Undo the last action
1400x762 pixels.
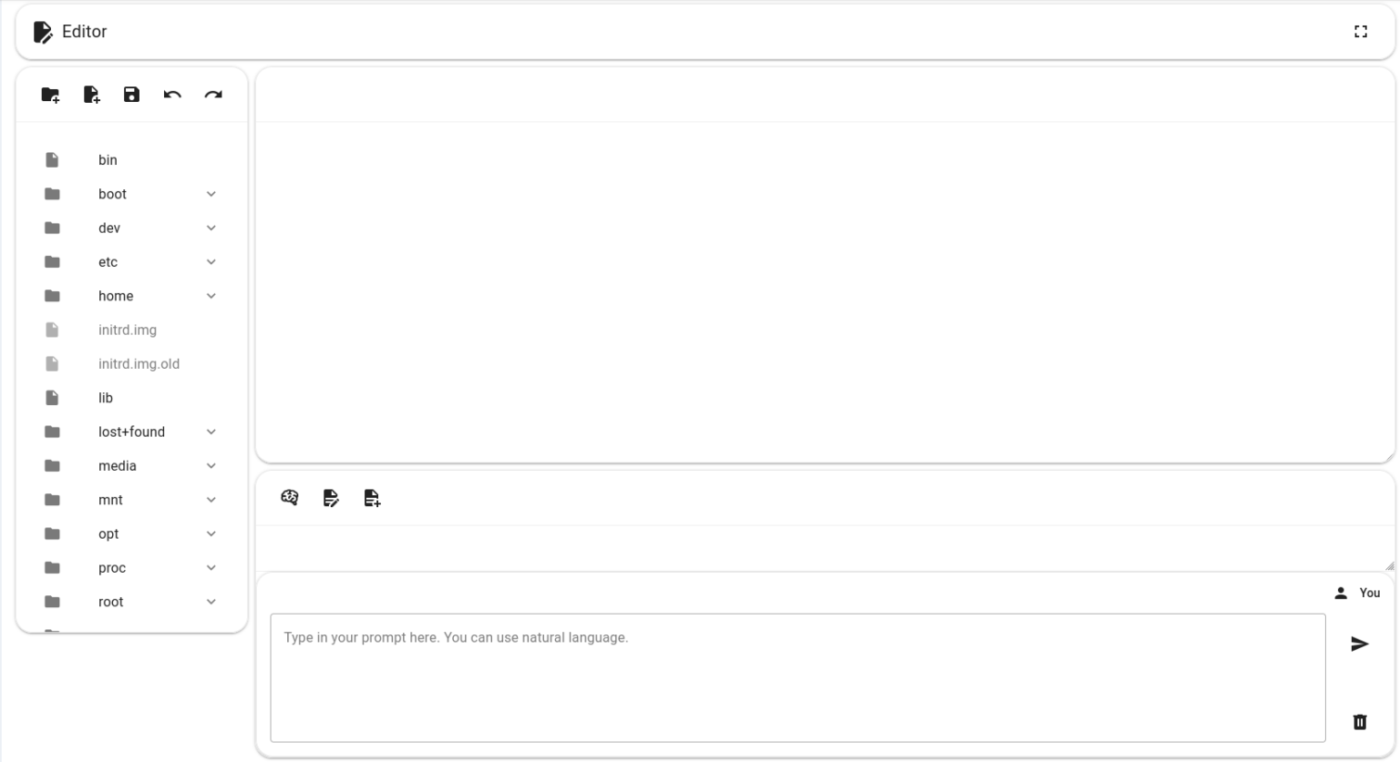tap(172, 95)
